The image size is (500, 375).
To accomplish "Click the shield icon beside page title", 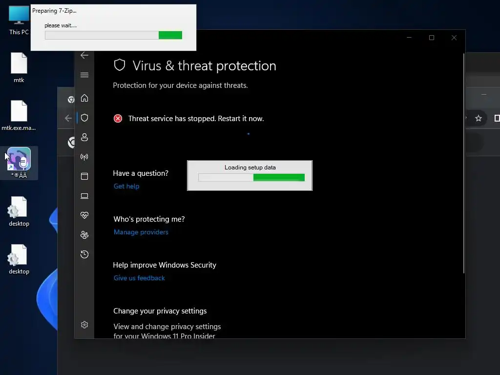I will tap(120, 65).
